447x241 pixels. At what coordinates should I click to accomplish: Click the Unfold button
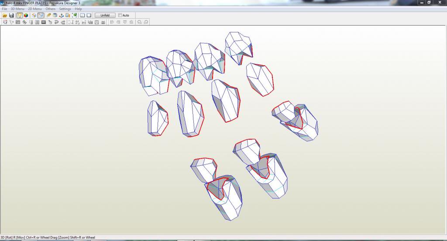pyautogui.click(x=105, y=15)
